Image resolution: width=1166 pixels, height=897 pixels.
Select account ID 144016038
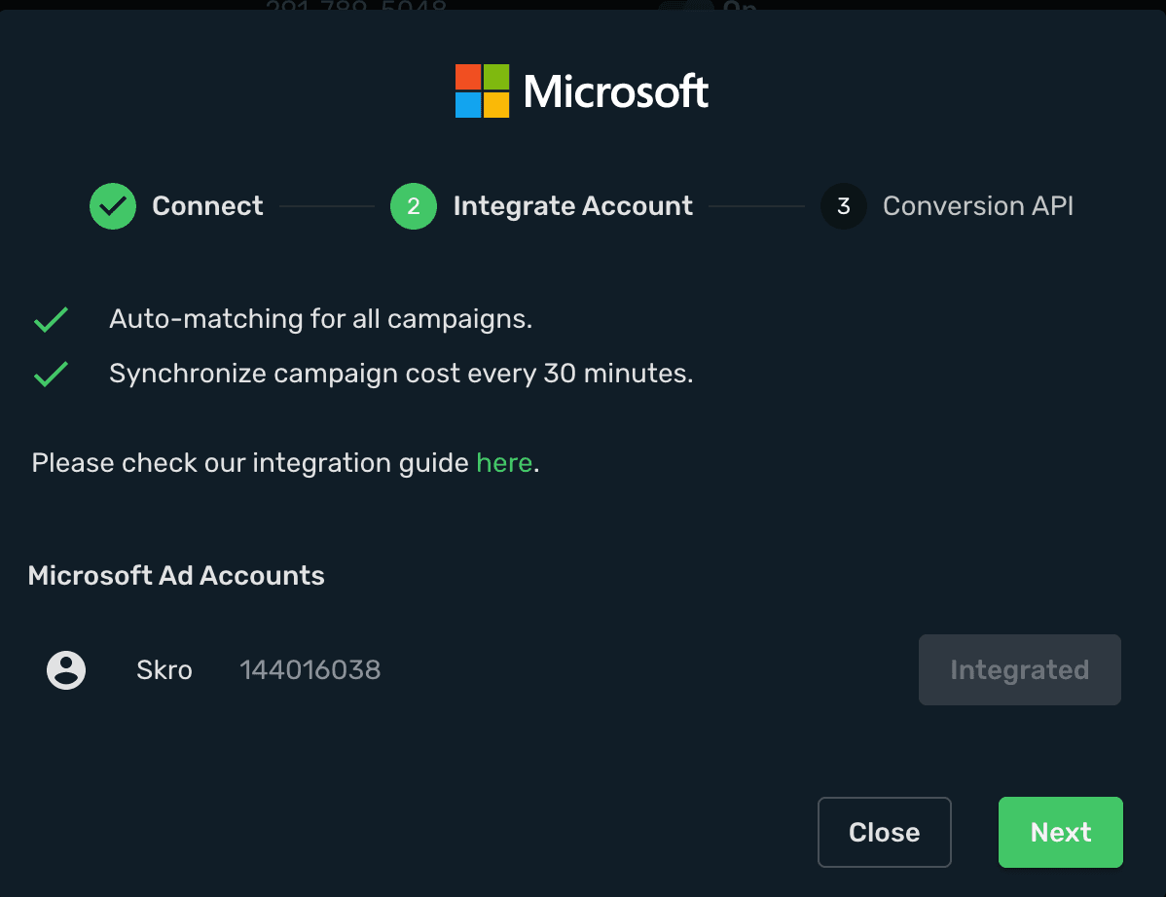(x=310, y=670)
